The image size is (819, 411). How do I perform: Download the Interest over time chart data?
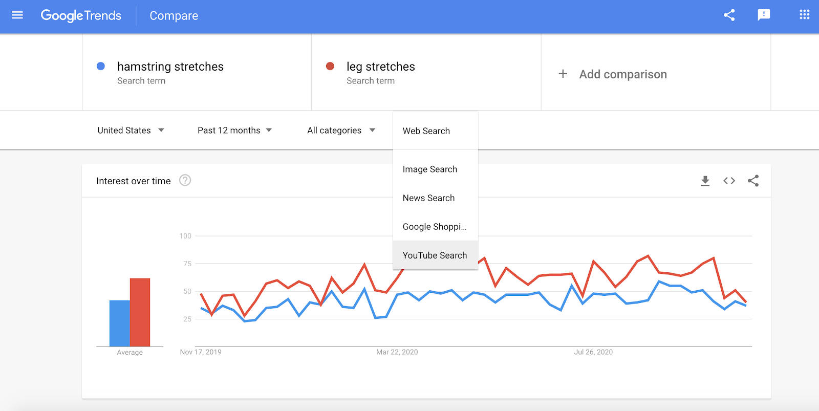705,181
